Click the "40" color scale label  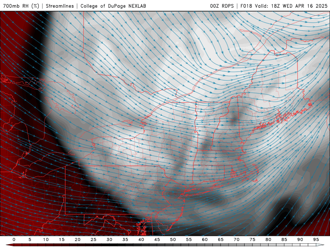click(x=141, y=240)
